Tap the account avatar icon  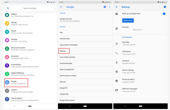[116, 29]
